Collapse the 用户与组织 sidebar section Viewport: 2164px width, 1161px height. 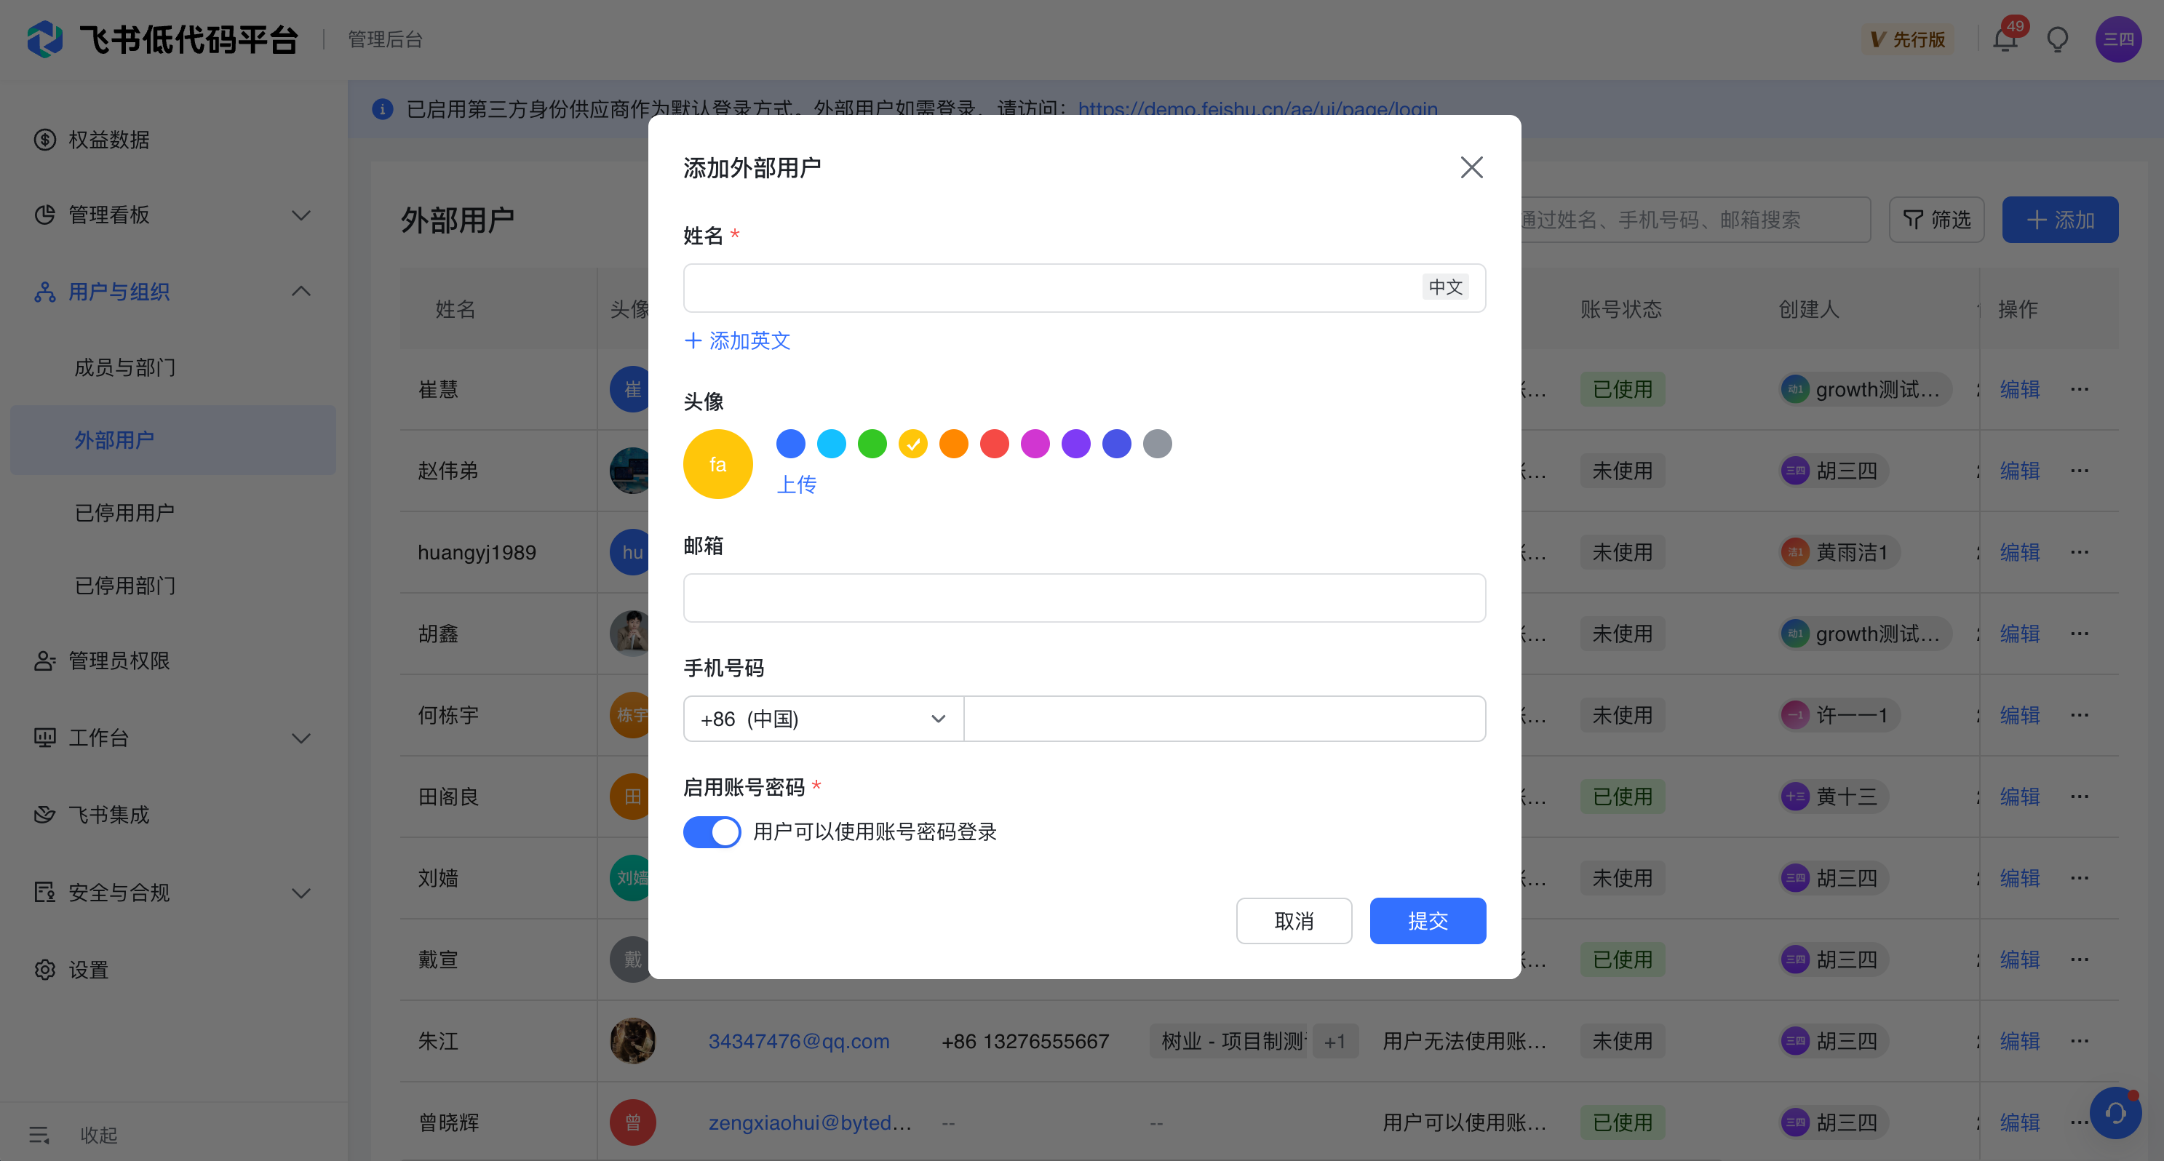tap(301, 292)
